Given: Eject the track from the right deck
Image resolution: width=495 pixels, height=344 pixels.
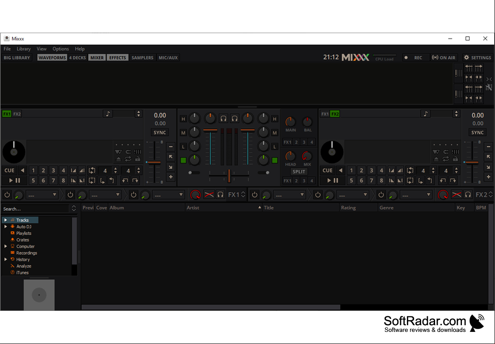Looking at the screenshot, I should pos(436,159).
